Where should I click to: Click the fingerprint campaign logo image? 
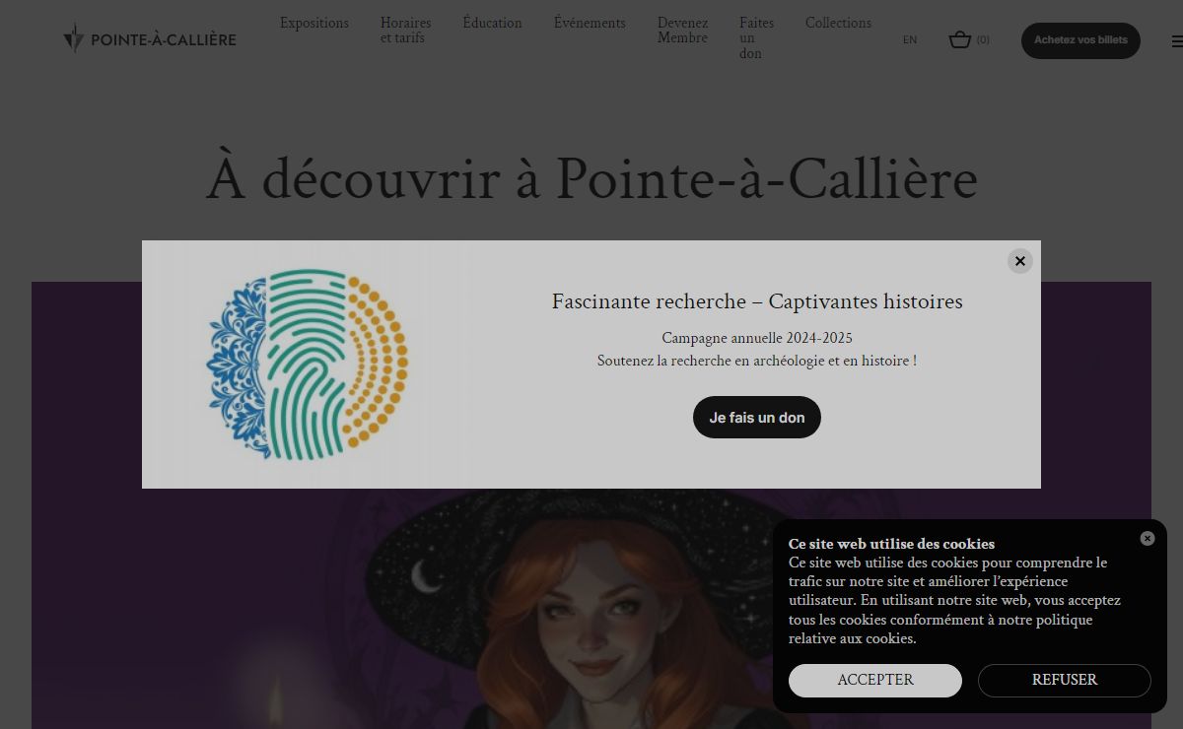click(x=307, y=364)
